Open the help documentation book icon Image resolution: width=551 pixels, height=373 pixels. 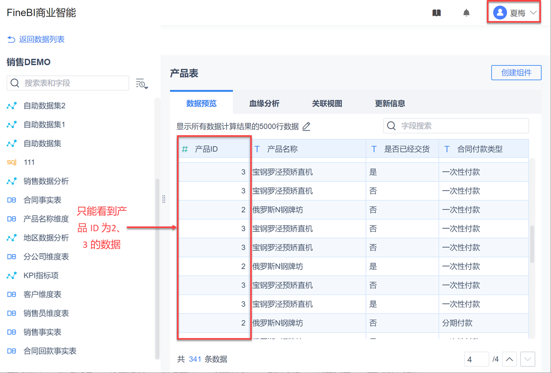[437, 13]
